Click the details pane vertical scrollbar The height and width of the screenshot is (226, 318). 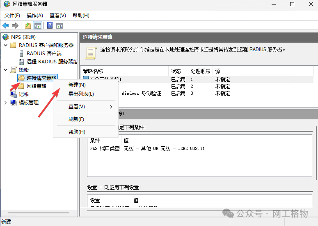pyautogui.click(x=316, y=153)
